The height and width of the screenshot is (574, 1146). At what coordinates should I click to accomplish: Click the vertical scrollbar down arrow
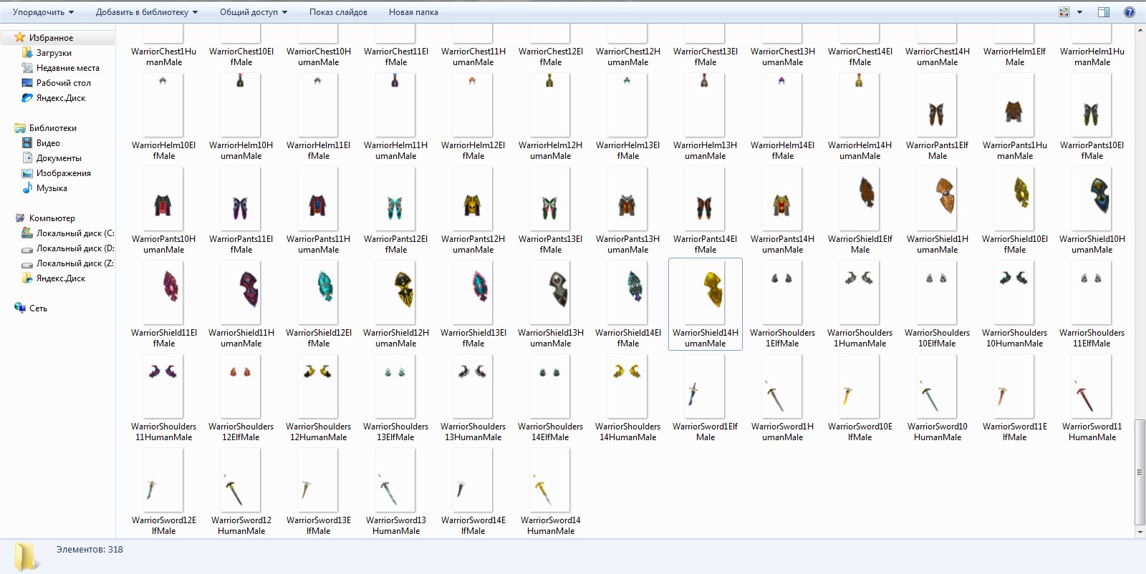[x=1140, y=532]
